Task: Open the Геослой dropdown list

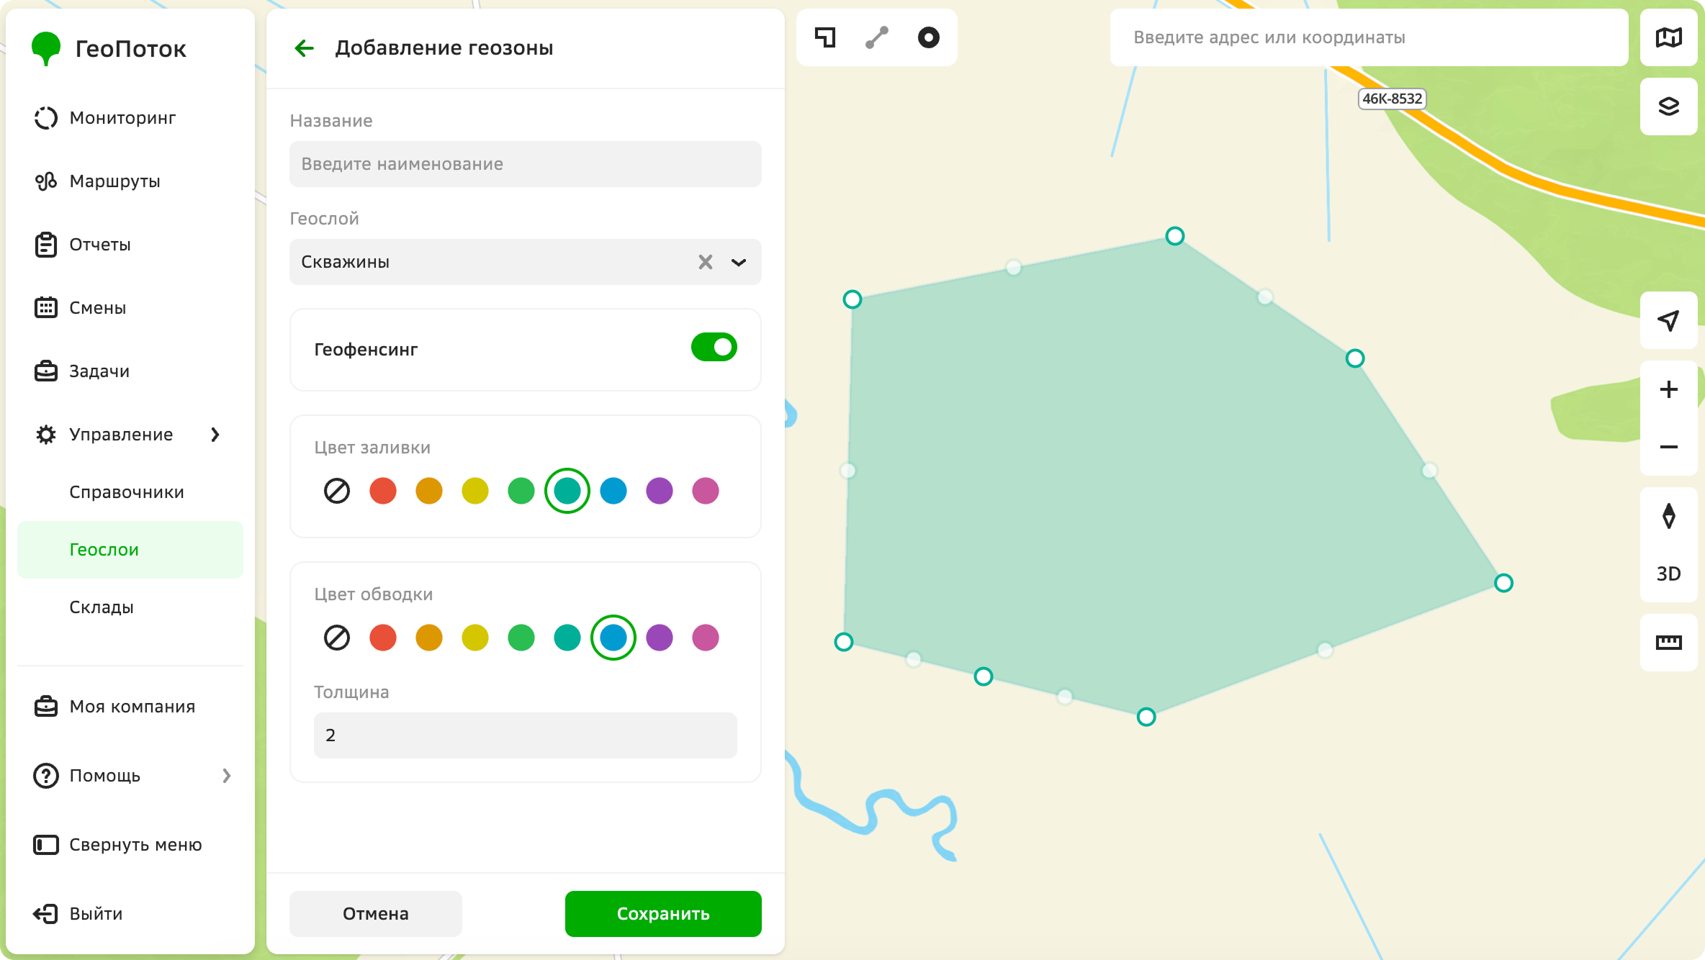Action: pos(739,262)
